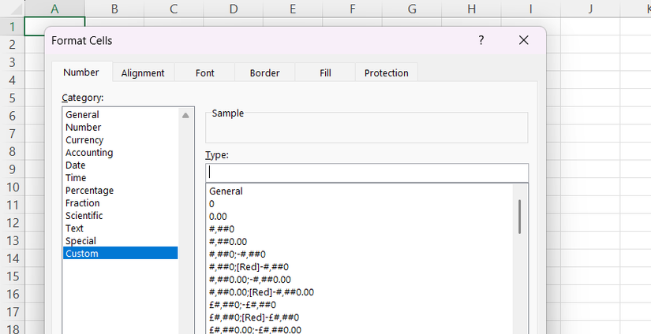Viewport: 651px width, 334px height.
Task: Select format #,##0.00;[Red]-#,##0.00
Action: [x=359, y=292]
